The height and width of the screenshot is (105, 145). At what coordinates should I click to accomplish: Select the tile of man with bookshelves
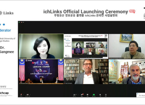(x=86, y=72)
